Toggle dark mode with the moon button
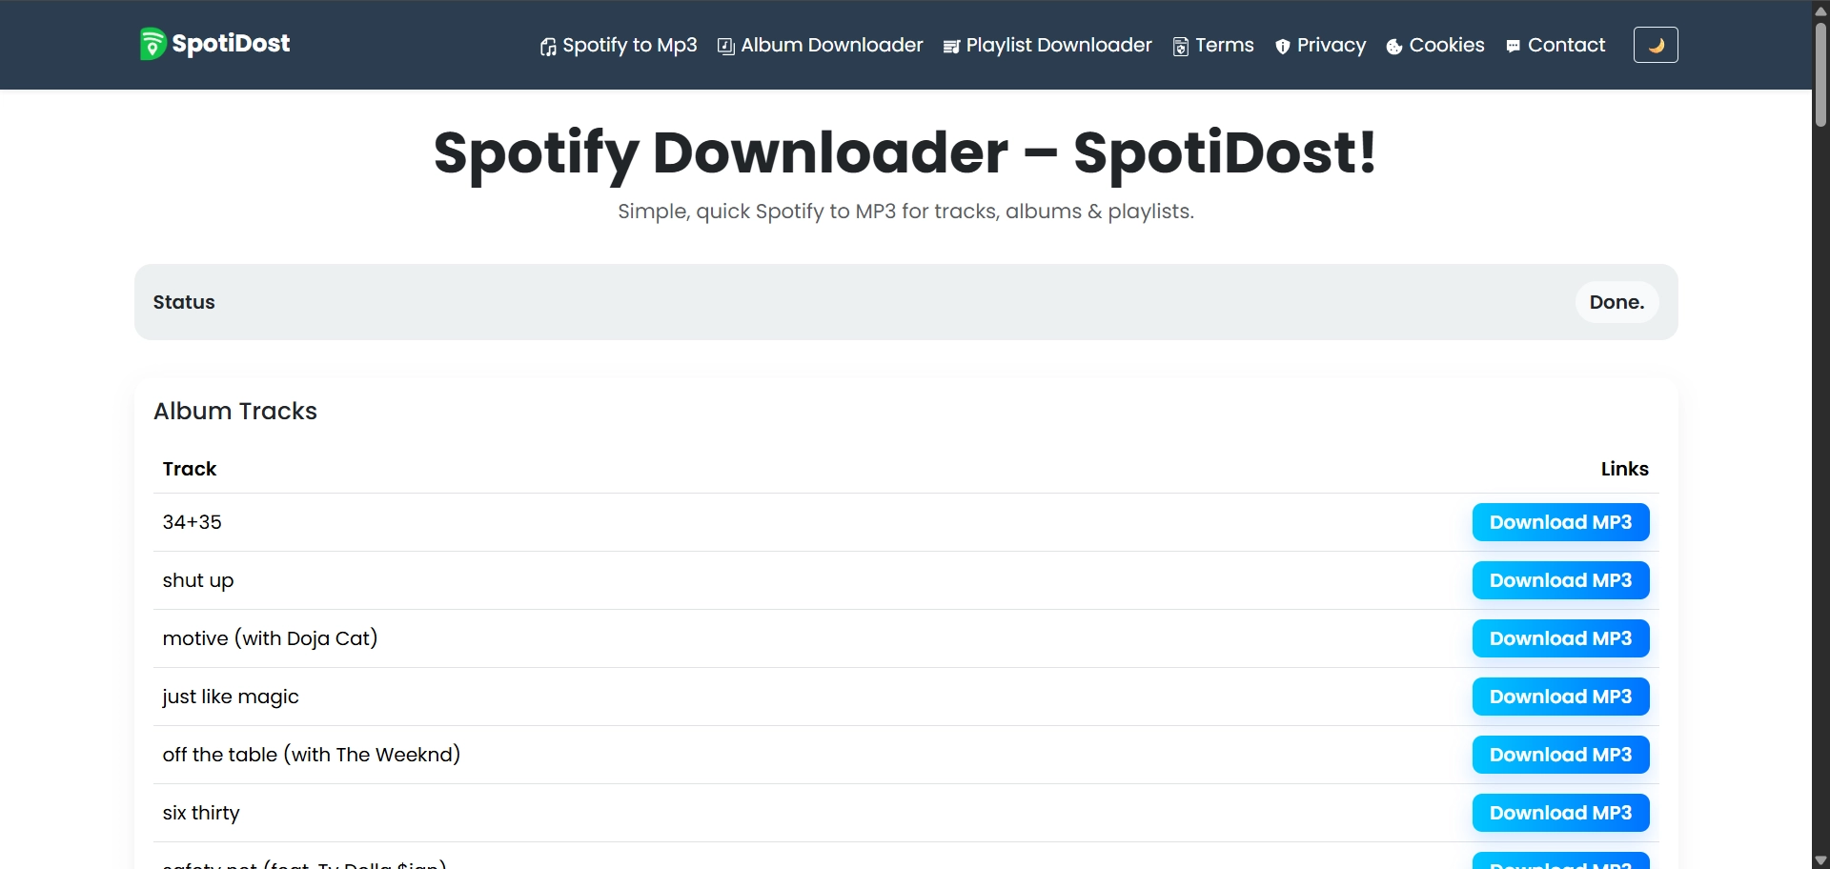Screen dimensions: 1830x869 (1656, 45)
